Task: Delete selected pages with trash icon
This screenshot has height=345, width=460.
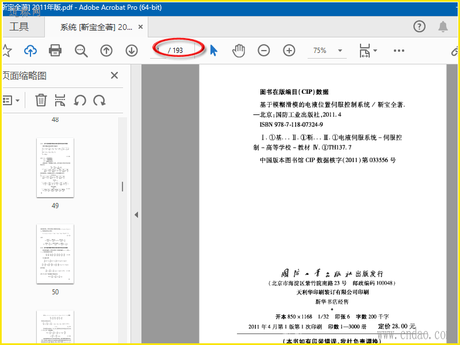Action: click(41, 100)
